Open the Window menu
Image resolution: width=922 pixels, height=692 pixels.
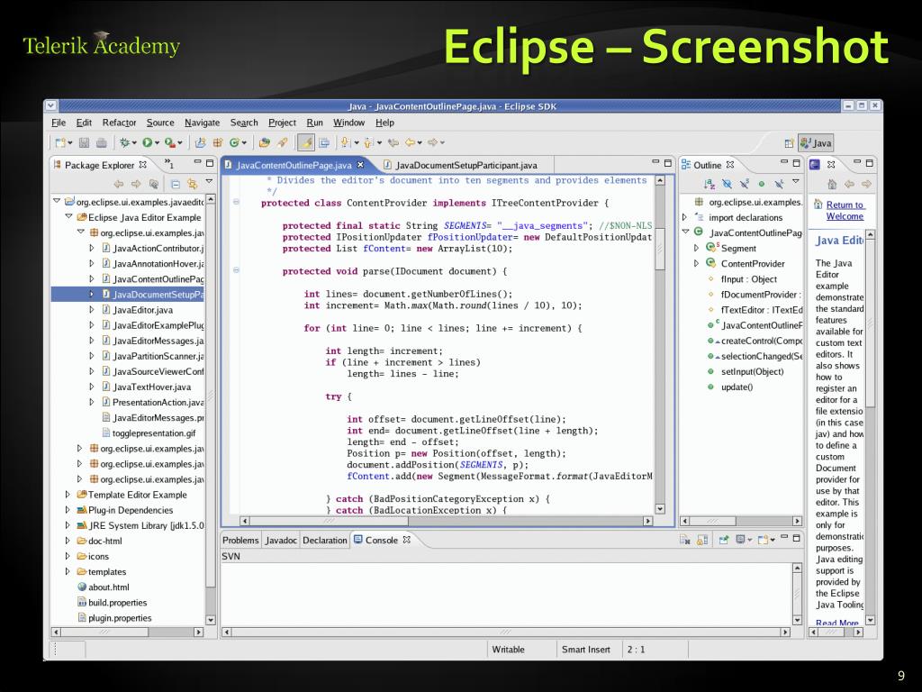(348, 123)
